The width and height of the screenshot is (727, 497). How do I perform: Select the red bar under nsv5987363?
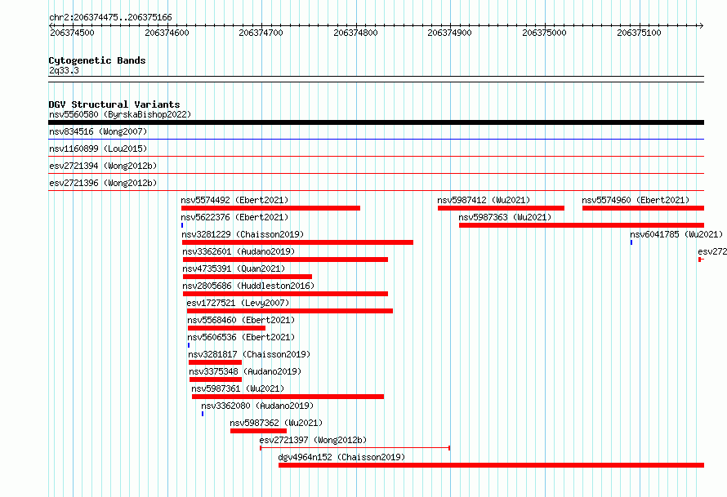point(582,225)
